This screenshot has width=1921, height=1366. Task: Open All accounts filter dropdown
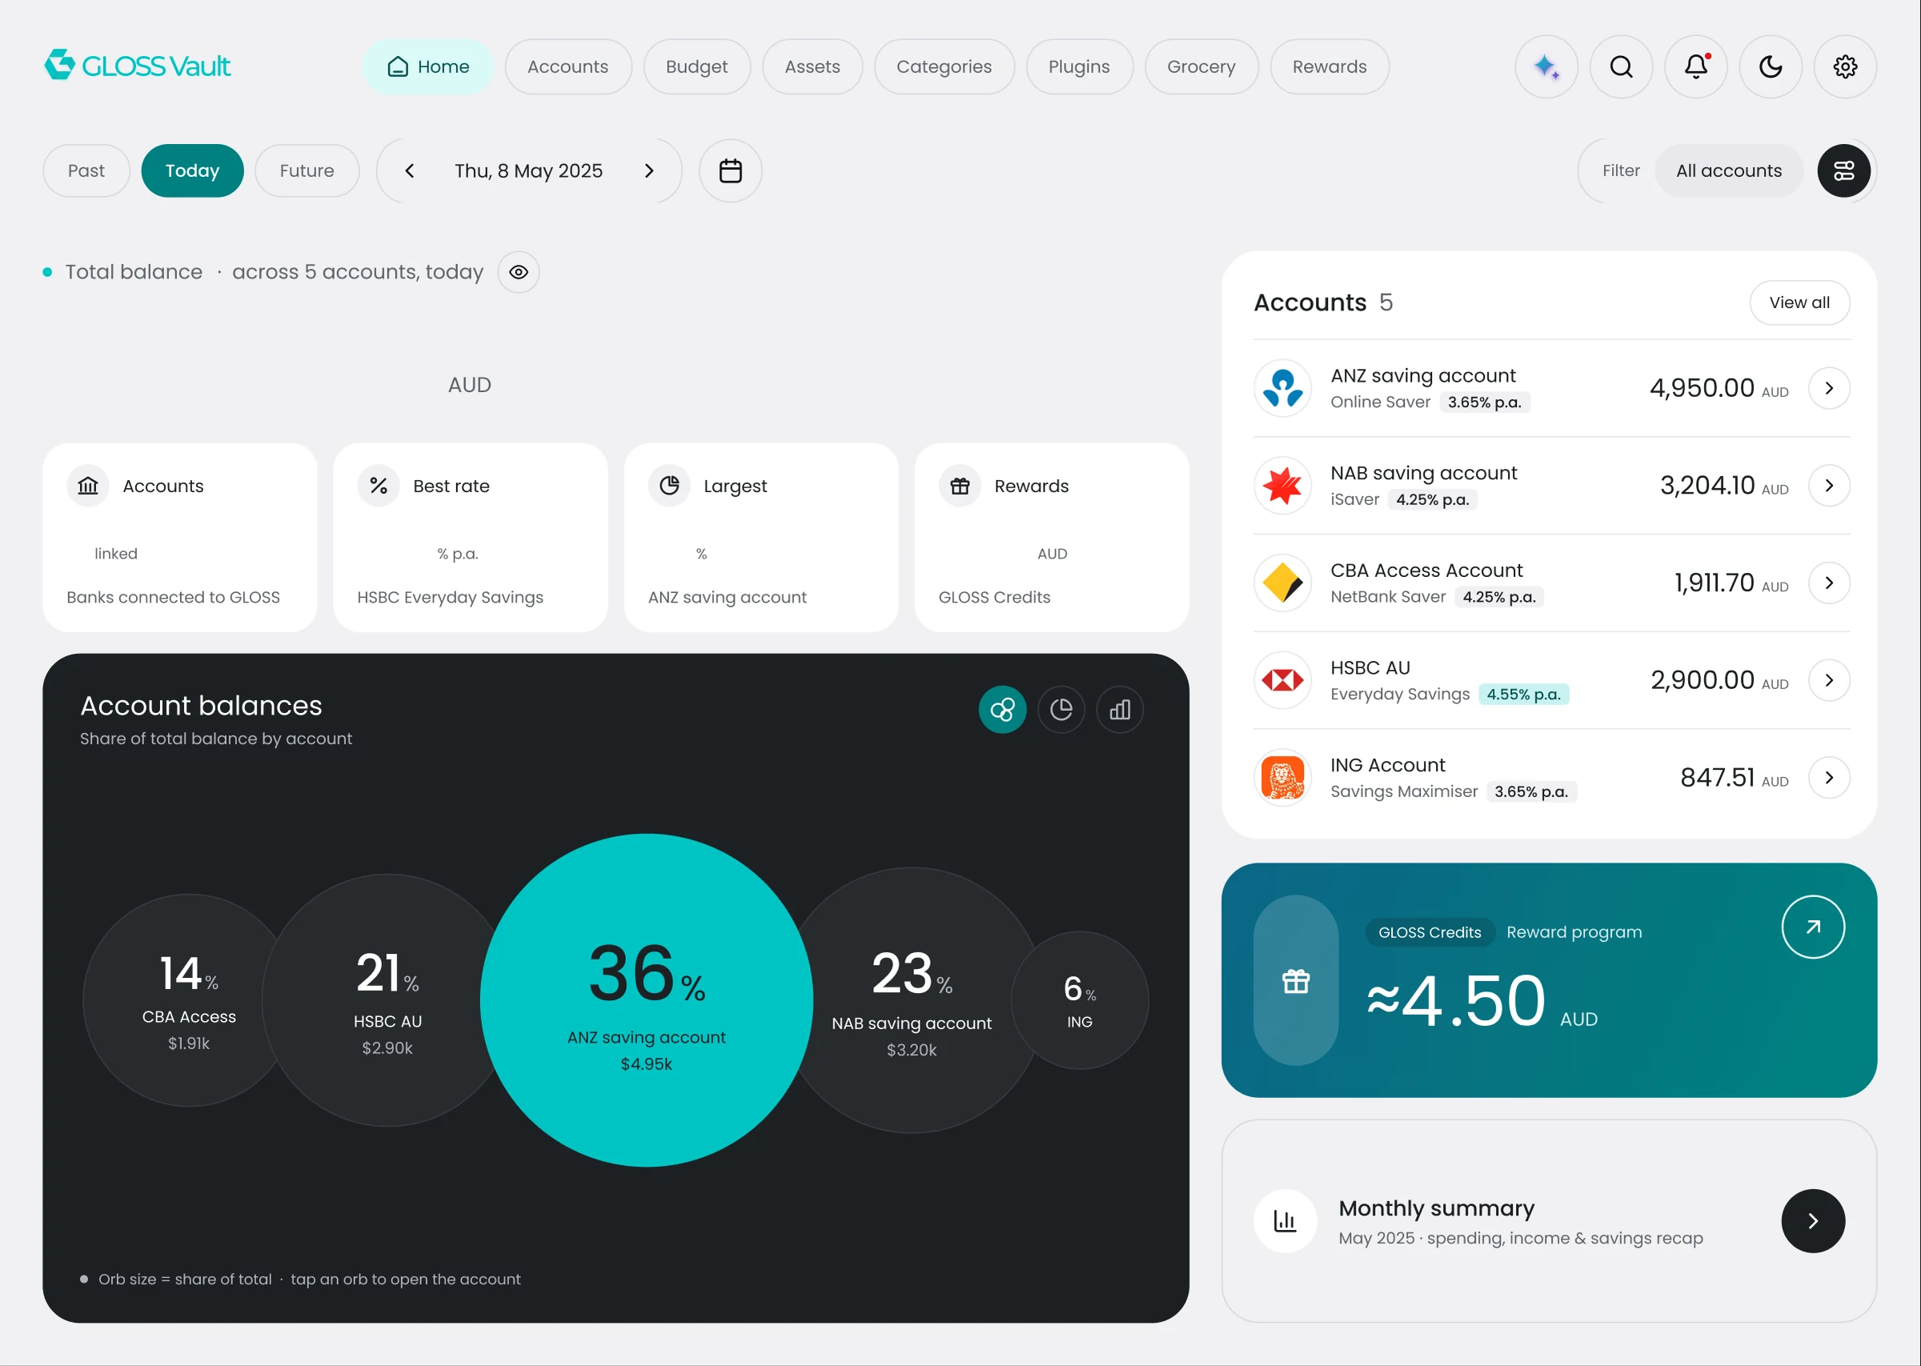[1728, 170]
